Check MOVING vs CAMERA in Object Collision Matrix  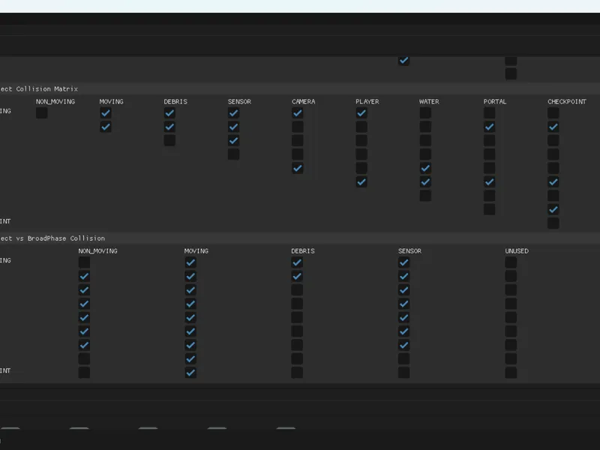[x=297, y=127]
